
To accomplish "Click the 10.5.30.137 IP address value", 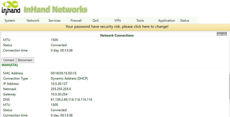I will (x=59, y=84).
